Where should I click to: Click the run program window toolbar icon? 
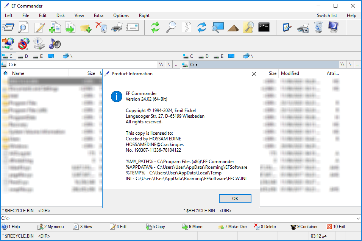(x=8, y=27)
